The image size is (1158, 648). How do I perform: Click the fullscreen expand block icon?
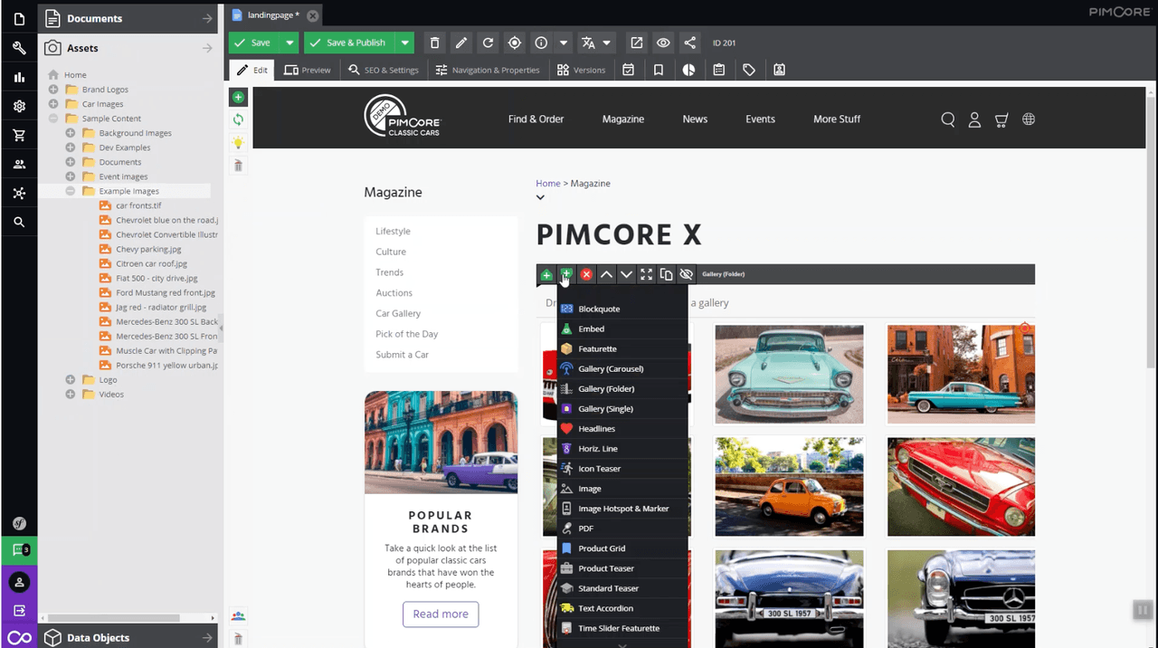coord(646,274)
